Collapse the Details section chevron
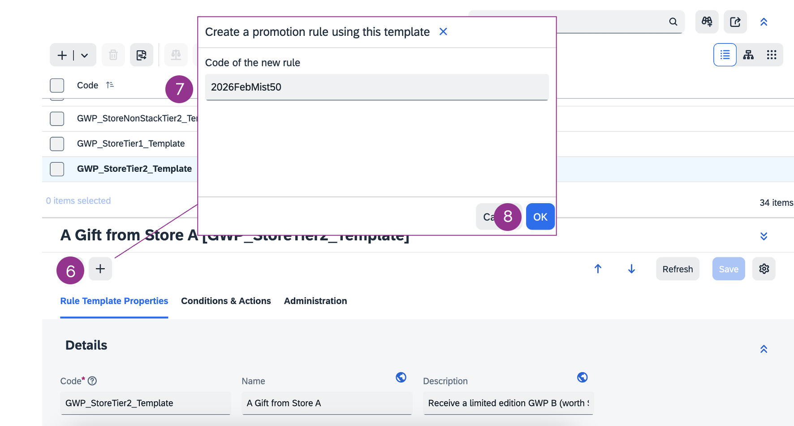 tap(764, 349)
